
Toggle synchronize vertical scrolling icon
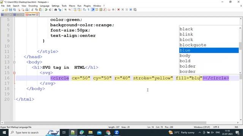[x=75, y=9]
